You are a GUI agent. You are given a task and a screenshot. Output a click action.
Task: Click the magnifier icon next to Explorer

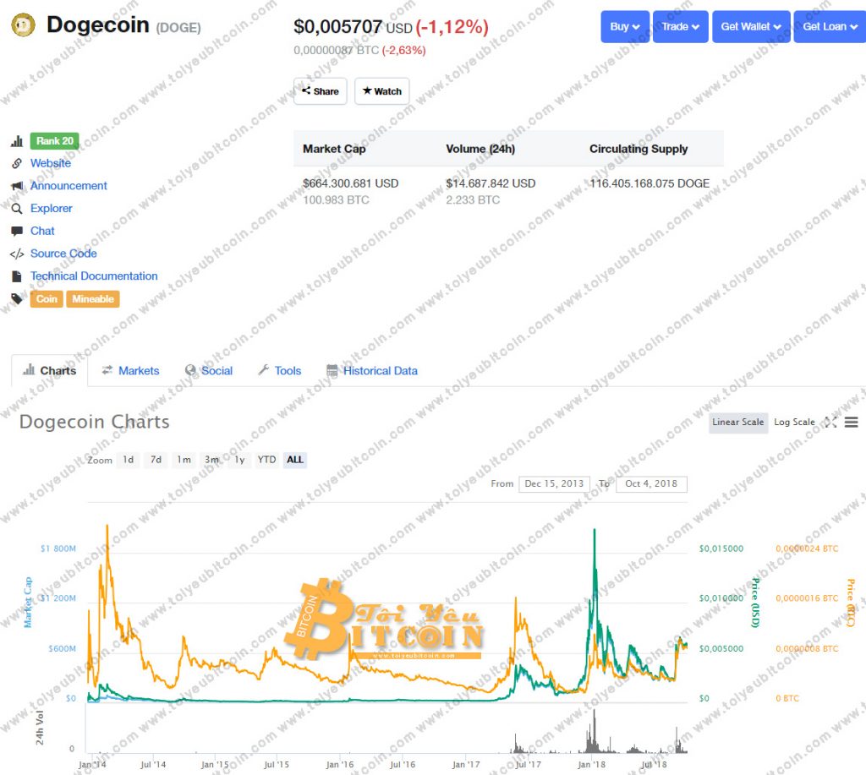(x=17, y=209)
